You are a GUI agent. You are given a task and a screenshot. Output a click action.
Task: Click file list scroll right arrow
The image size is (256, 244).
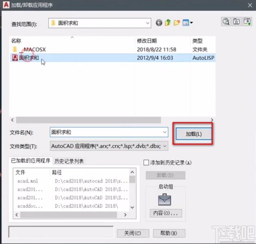[212, 120]
